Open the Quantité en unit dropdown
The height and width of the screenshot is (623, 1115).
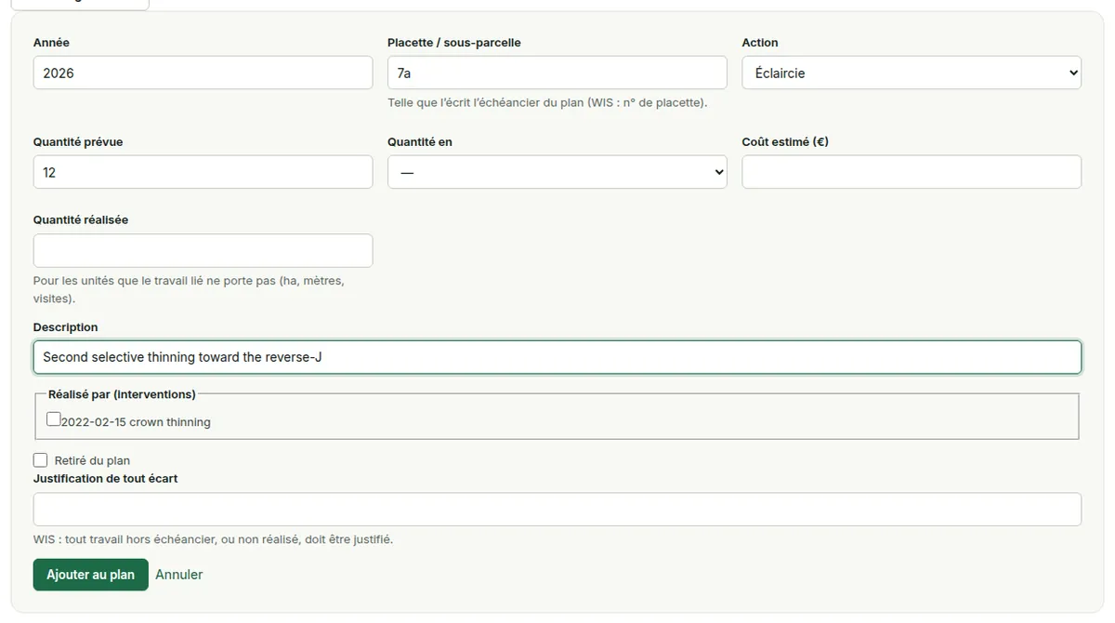tap(557, 172)
